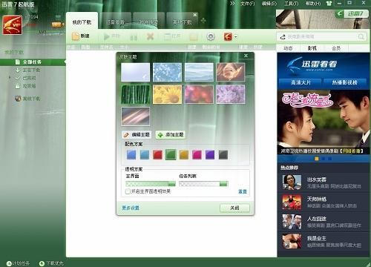Click the 热播影视榜 button
This screenshot has width=371, height=267.
344,83
